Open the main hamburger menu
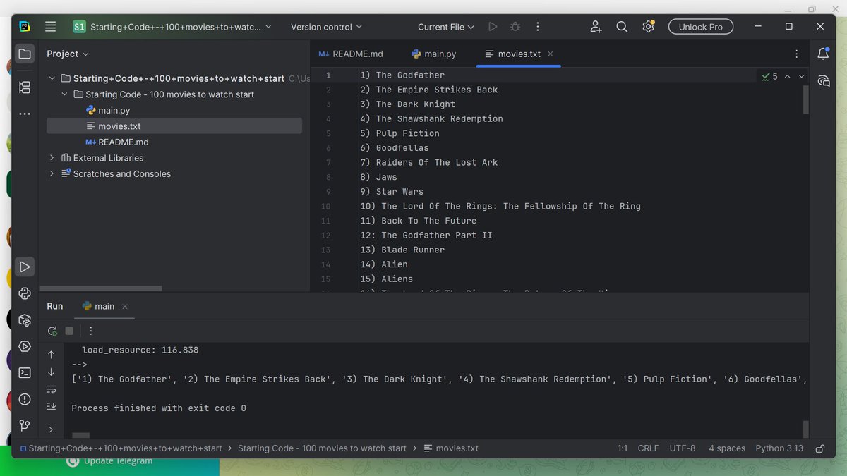847x476 pixels. (50, 27)
